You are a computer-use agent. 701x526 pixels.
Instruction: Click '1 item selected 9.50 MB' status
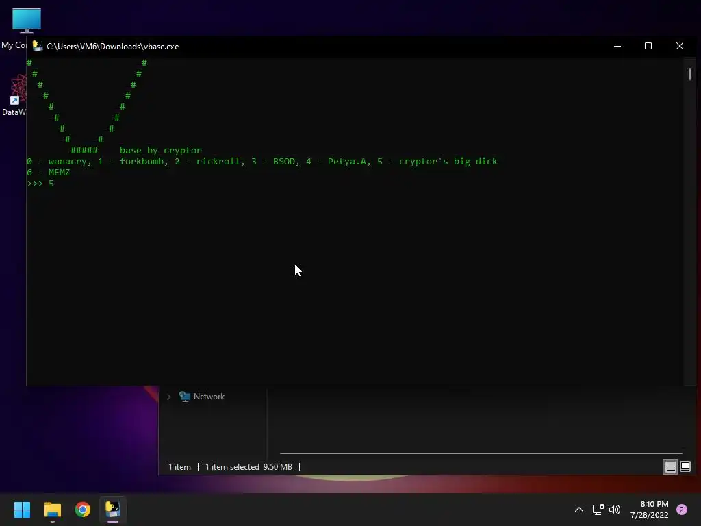click(x=248, y=467)
